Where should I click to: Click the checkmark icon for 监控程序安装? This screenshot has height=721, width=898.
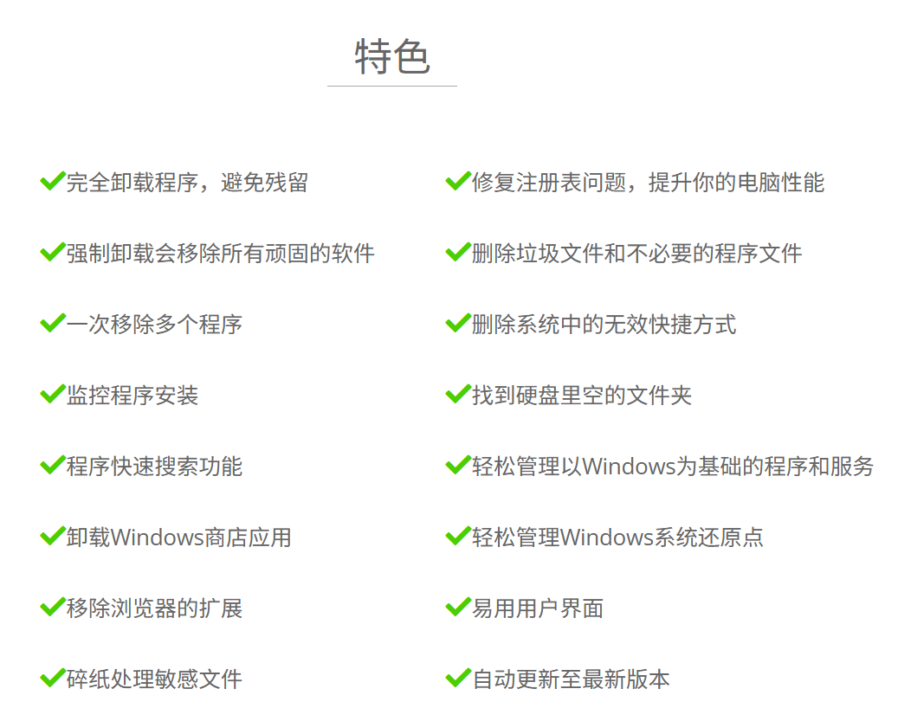pyautogui.click(x=53, y=395)
